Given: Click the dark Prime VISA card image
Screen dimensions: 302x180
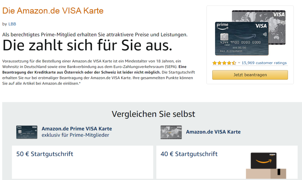Looking at the screenshot, I should coord(242,39).
